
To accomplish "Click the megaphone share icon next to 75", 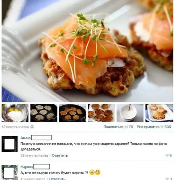I will coord(126,127).
